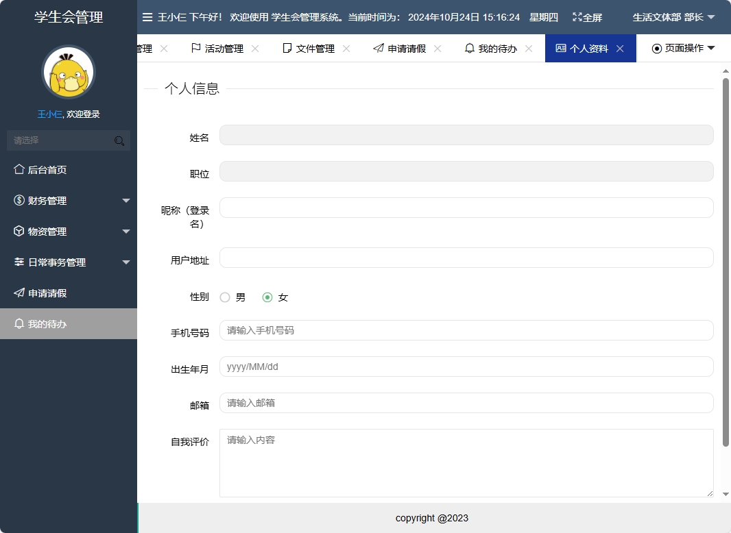731x533 pixels.
Task: Click the magnifier icon in the sidebar search
Action: point(119,140)
